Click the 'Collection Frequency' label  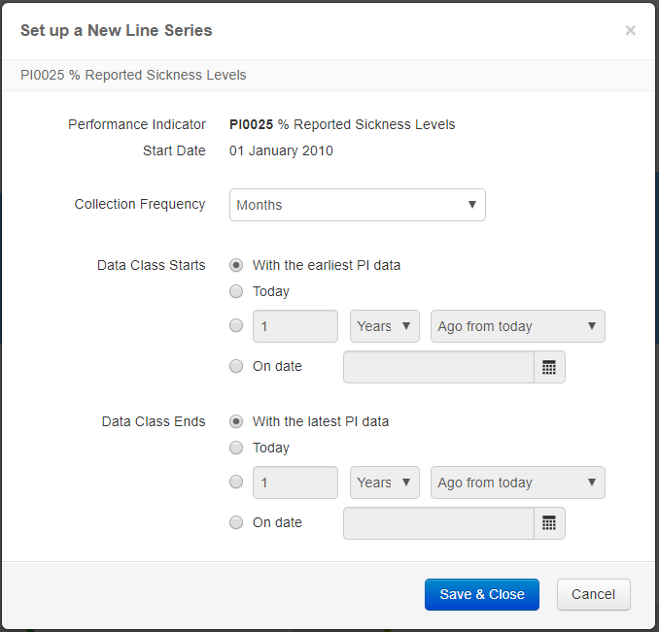[140, 204]
